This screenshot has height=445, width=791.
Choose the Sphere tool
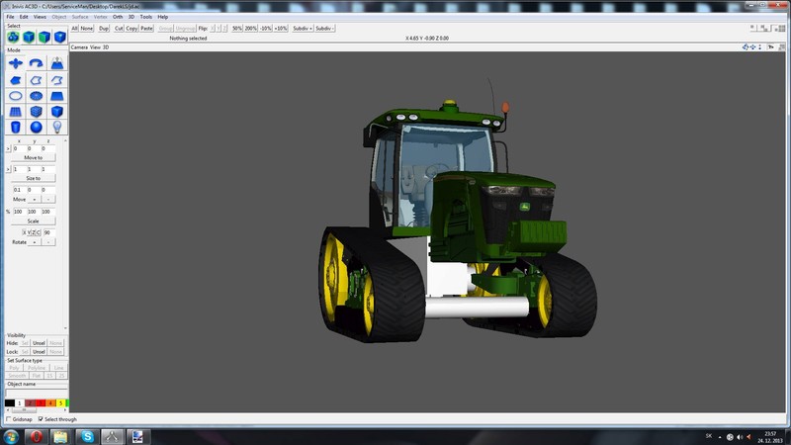pos(36,127)
